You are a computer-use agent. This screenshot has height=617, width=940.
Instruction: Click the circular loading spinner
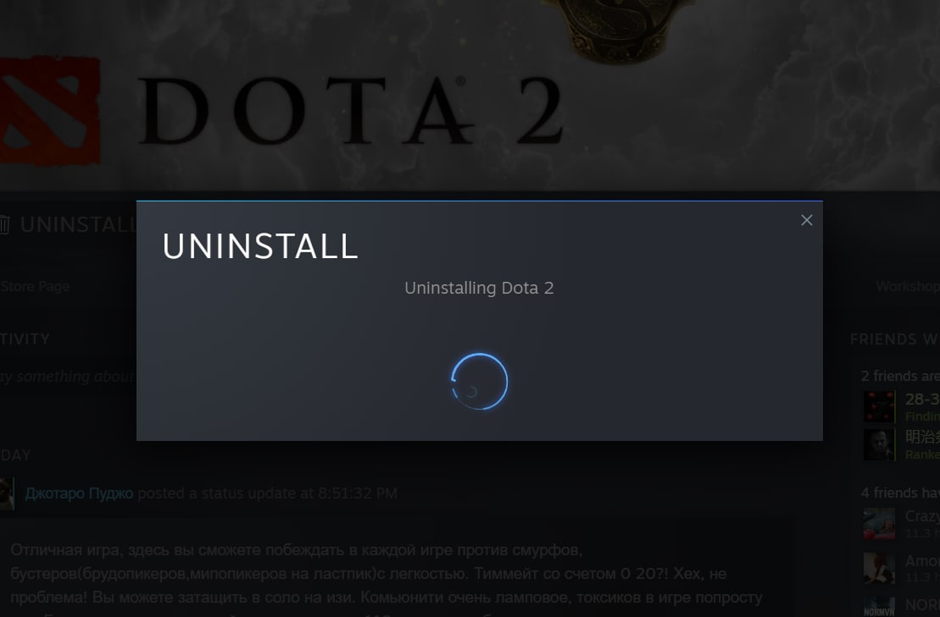479,381
